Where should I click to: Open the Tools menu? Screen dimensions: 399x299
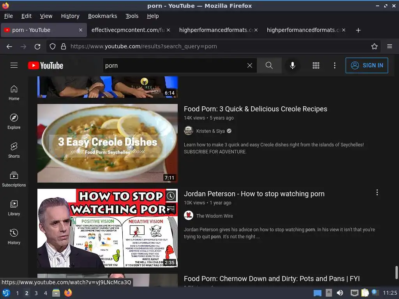point(132,16)
